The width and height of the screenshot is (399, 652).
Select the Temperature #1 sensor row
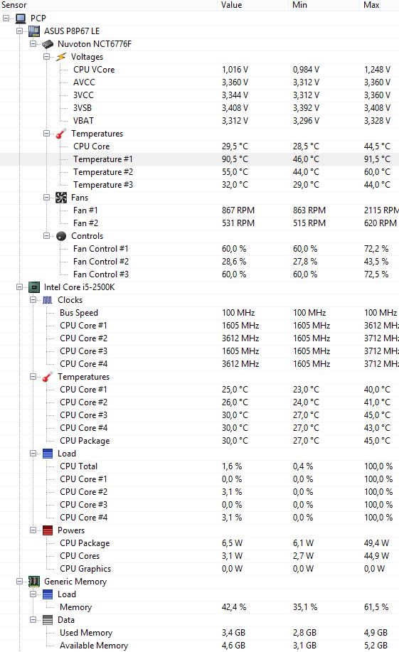tap(199, 159)
